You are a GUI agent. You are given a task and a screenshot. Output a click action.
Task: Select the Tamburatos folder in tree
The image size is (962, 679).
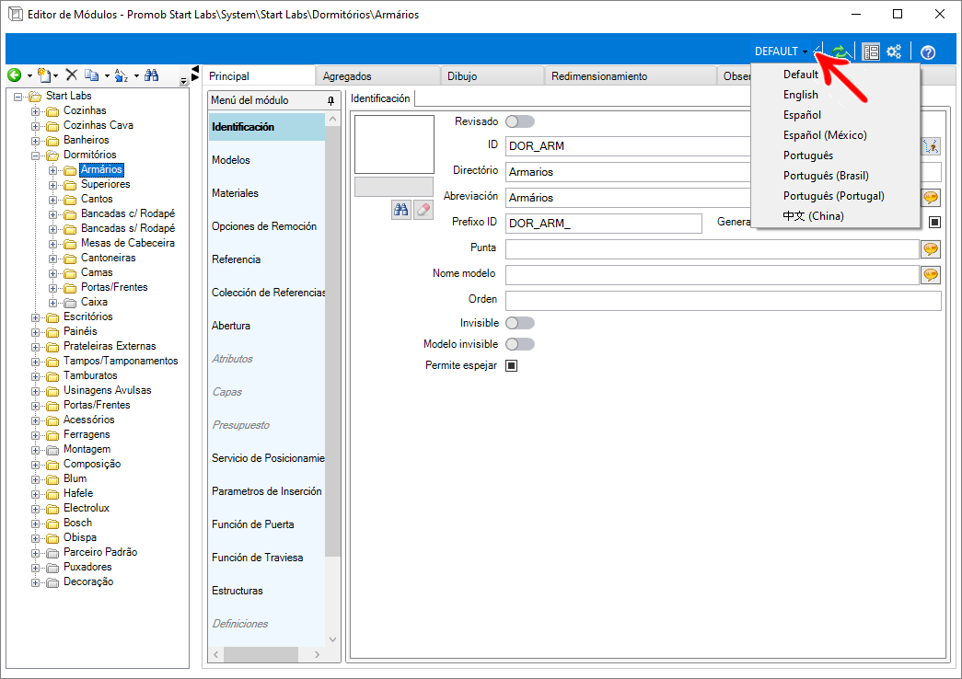90,375
